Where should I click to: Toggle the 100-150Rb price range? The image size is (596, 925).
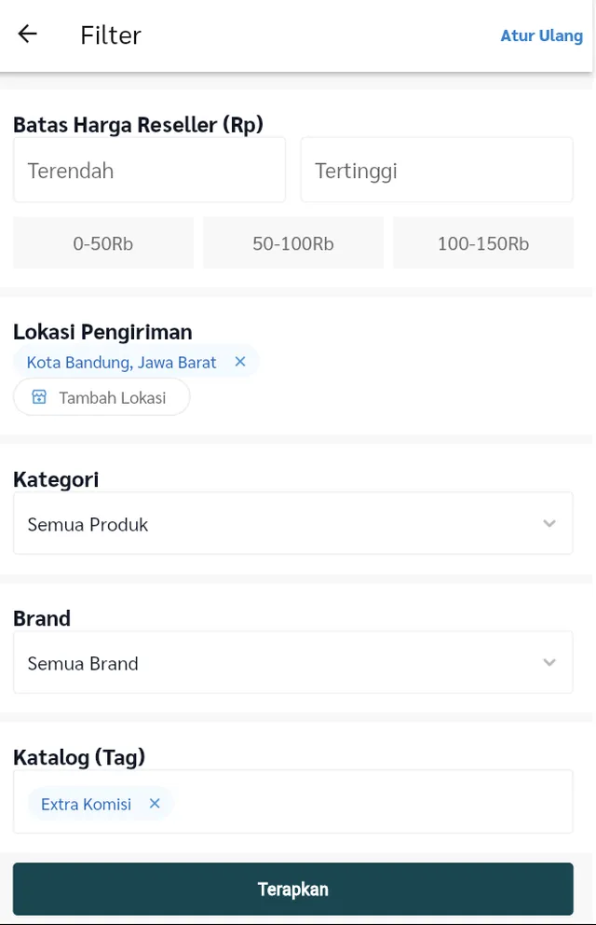click(x=483, y=243)
